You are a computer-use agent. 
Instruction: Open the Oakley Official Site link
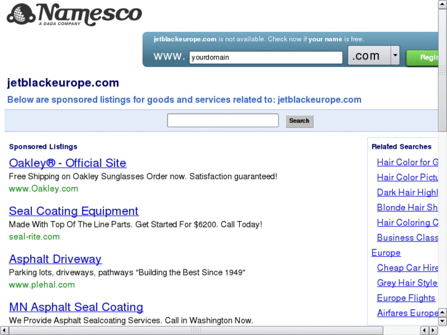pyautogui.click(x=68, y=163)
